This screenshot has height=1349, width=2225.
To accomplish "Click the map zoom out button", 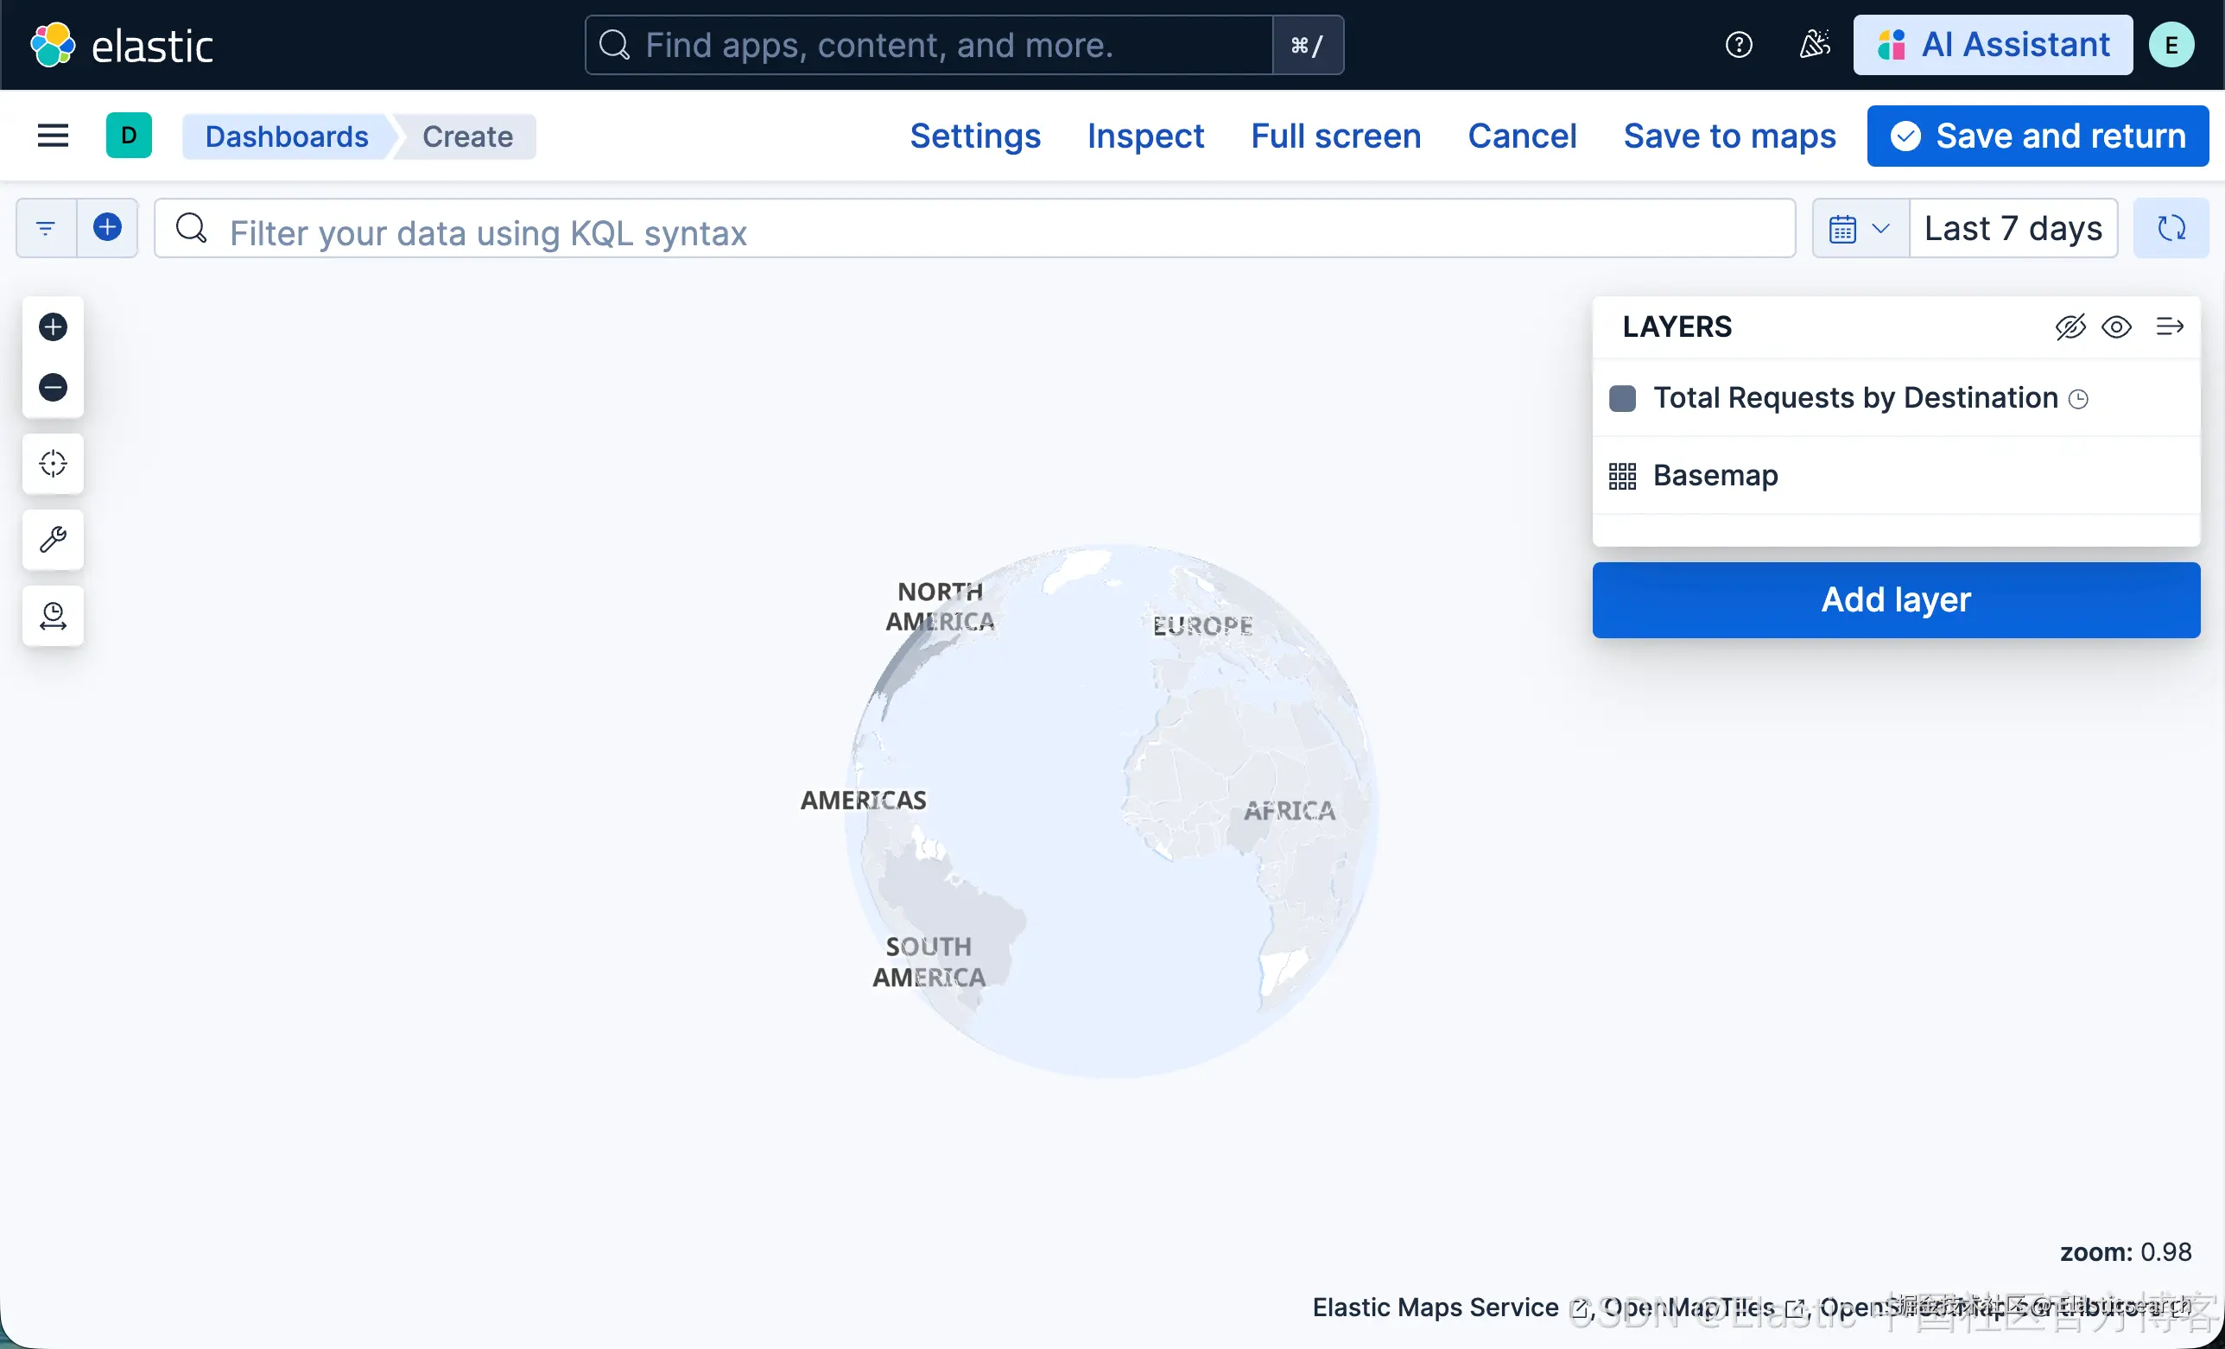I will [x=53, y=388].
